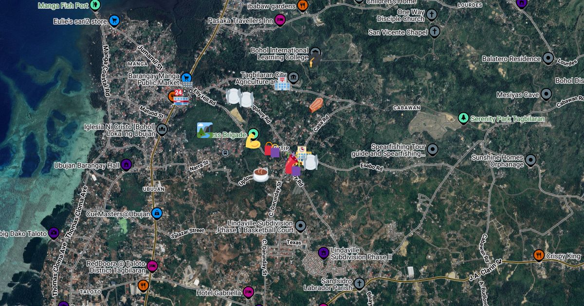Screen dimensions: 584x306
Task: Click the landscape picture emoji marker
Action: (x=204, y=130)
